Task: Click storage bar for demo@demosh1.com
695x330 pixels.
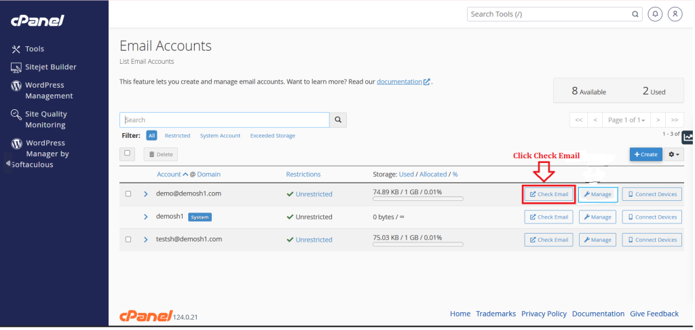Action: click(418, 199)
